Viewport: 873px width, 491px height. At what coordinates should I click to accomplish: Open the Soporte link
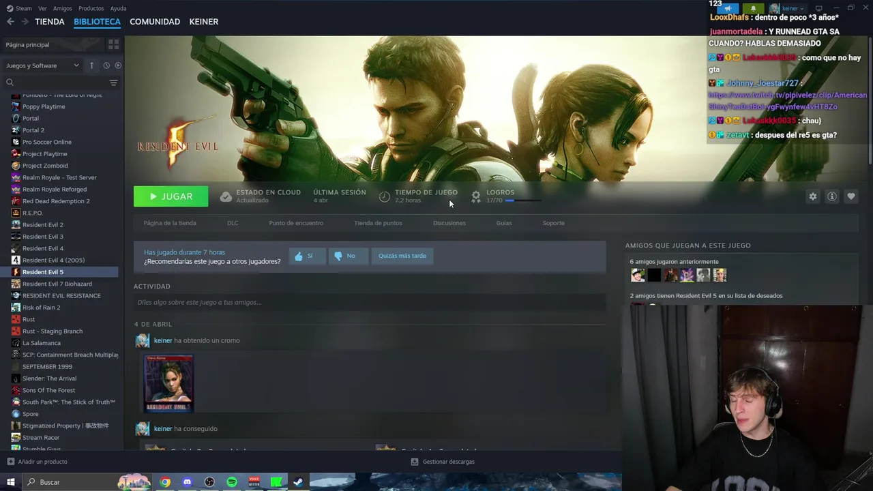click(553, 223)
